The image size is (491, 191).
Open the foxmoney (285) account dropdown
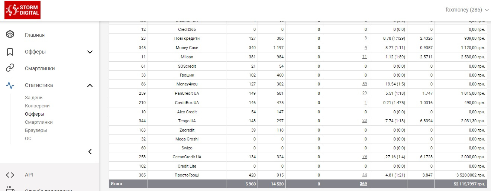[x=467, y=10]
